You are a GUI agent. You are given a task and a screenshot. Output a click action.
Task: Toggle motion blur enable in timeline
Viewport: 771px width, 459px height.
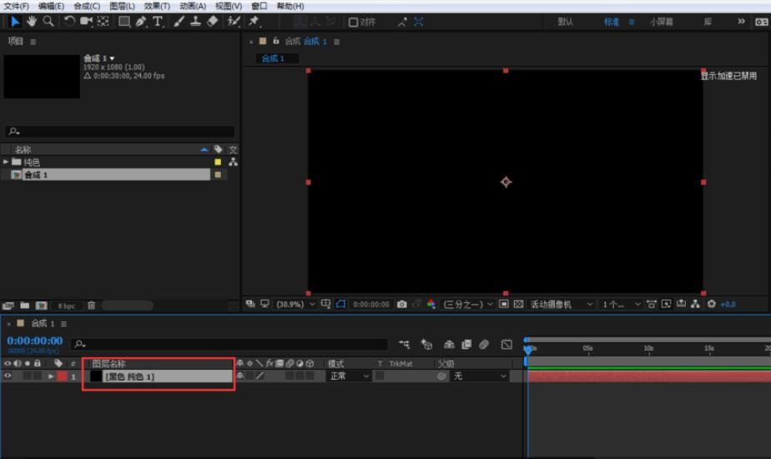click(484, 345)
